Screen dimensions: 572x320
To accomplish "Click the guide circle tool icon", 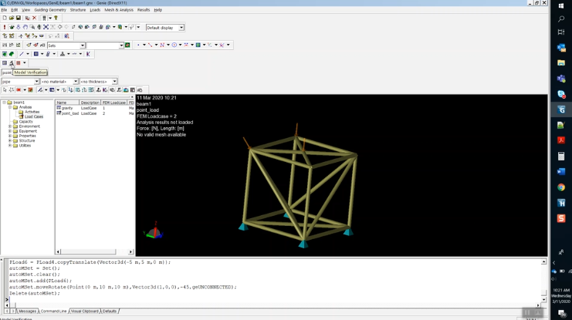I will click(x=174, y=45).
